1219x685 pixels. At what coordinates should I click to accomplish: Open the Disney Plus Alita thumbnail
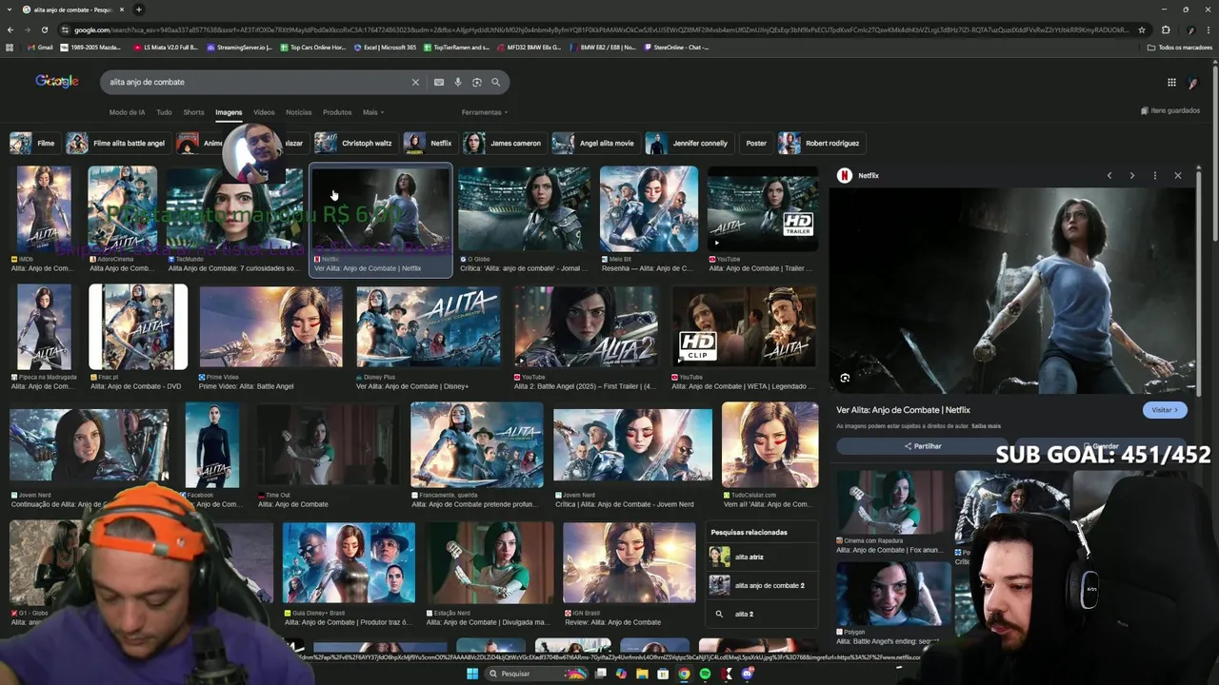tap(428, 326)
